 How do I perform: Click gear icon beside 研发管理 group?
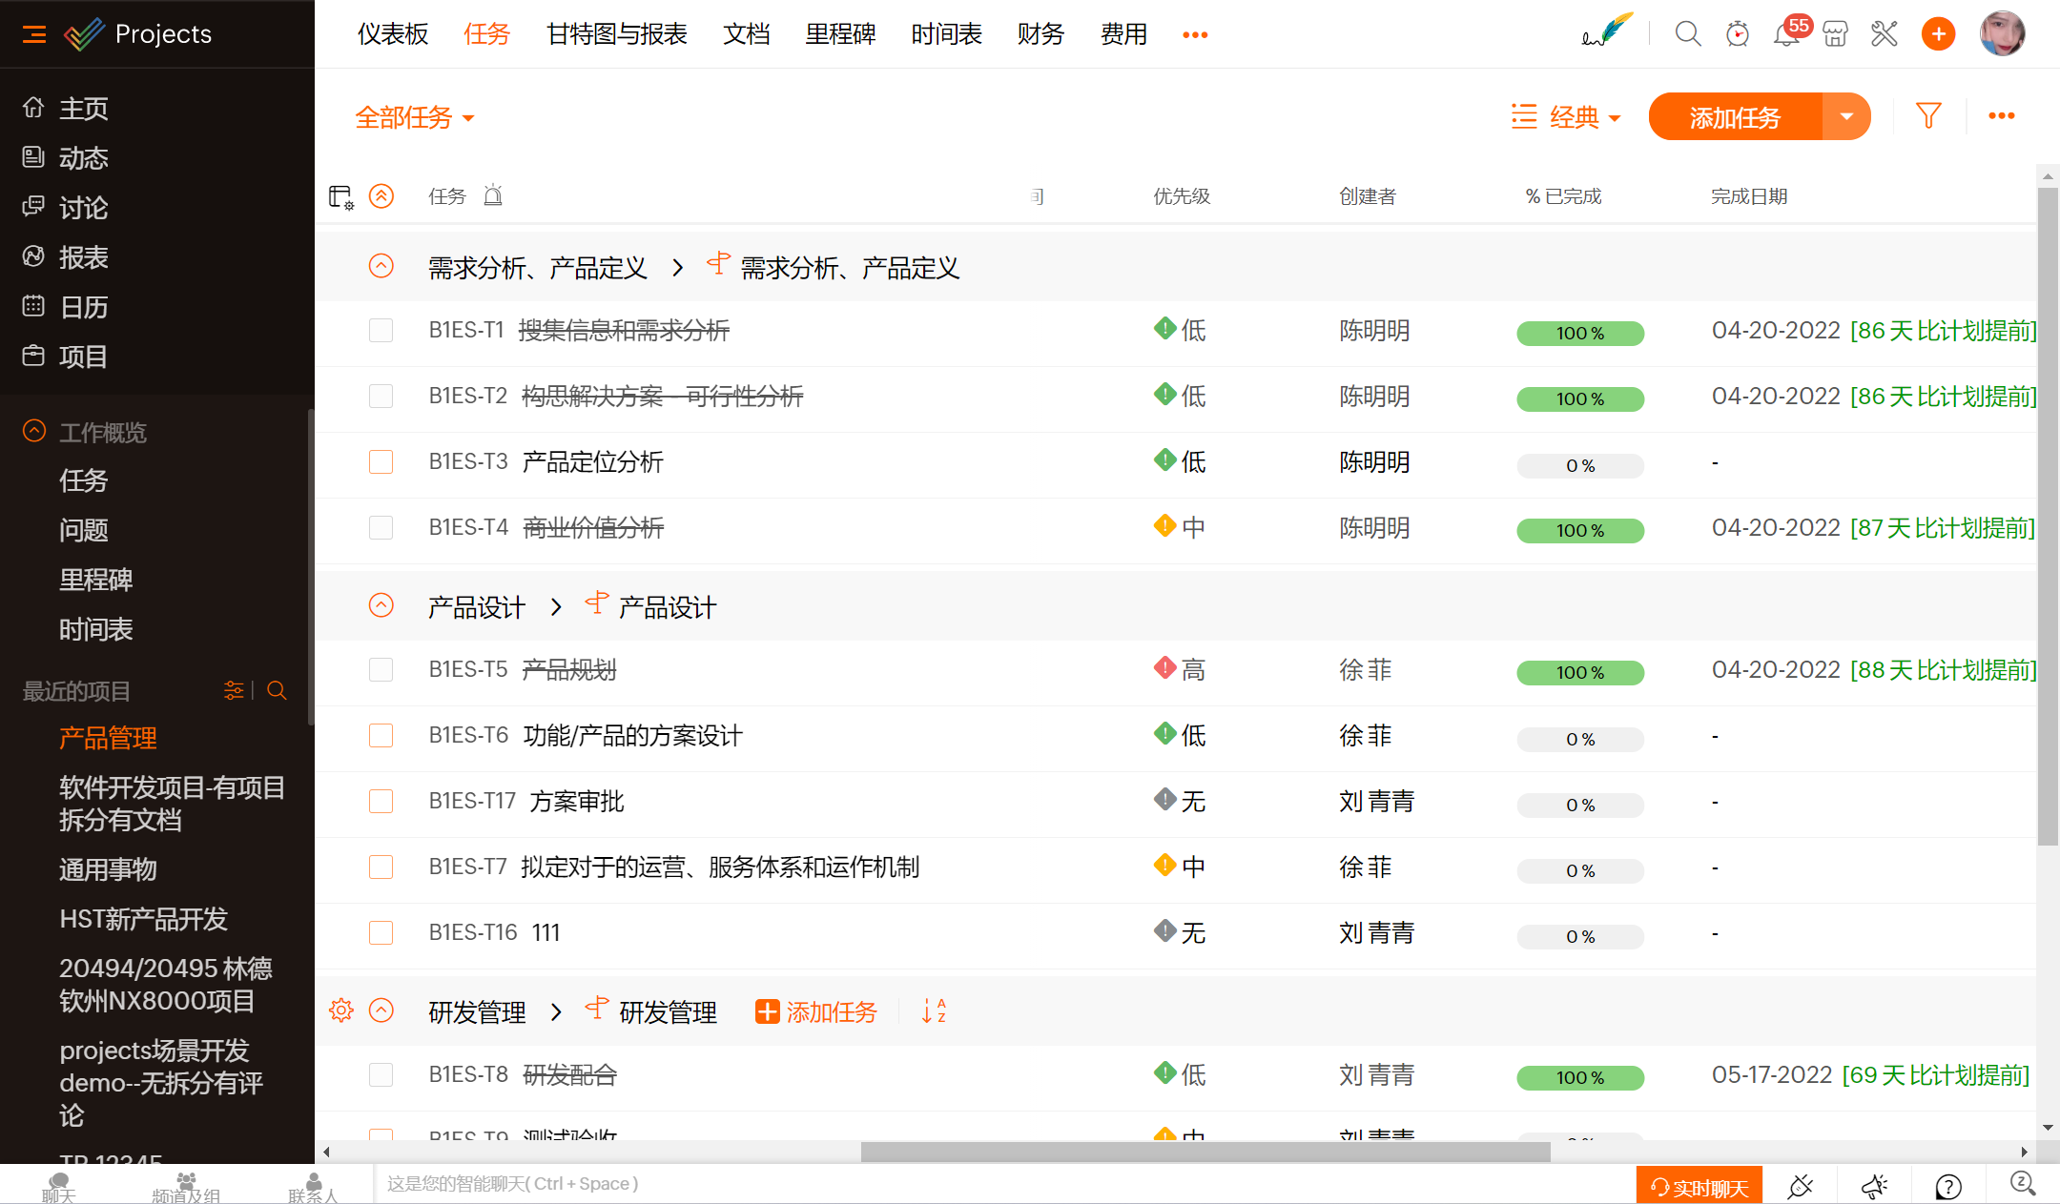click(x=341, y=1010)
